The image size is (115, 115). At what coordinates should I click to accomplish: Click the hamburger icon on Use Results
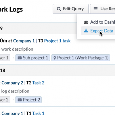pyautogui.click(x=95, y=9)
